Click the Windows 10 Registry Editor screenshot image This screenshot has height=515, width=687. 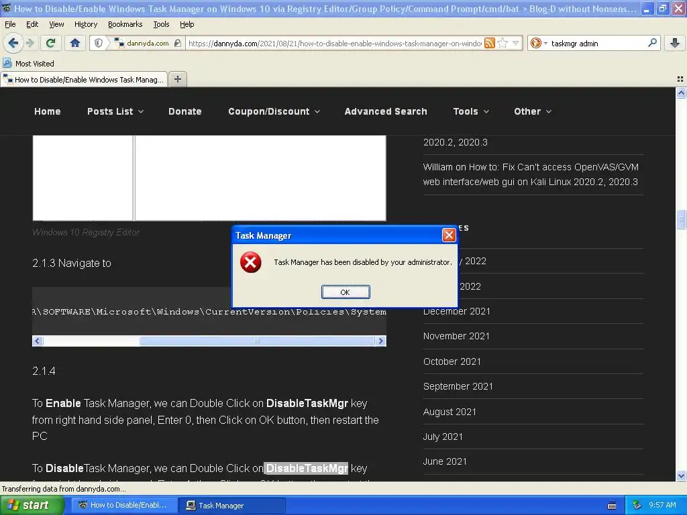209,178
